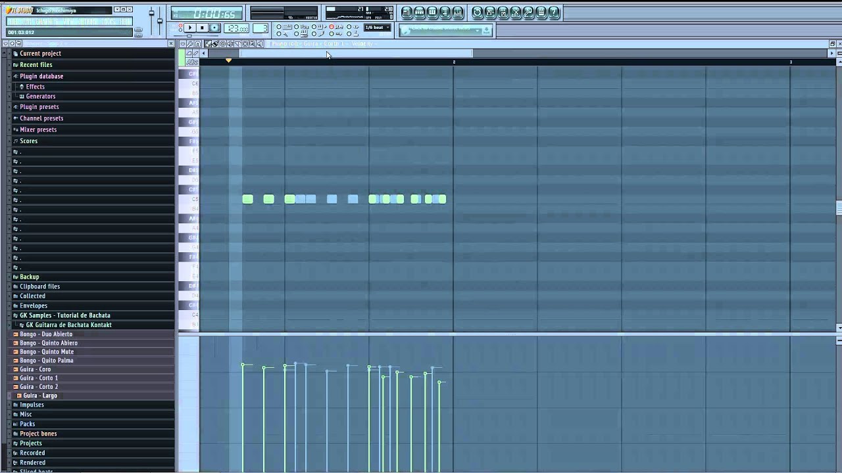Toggle the Browser window icon

[x=445, y=12]
